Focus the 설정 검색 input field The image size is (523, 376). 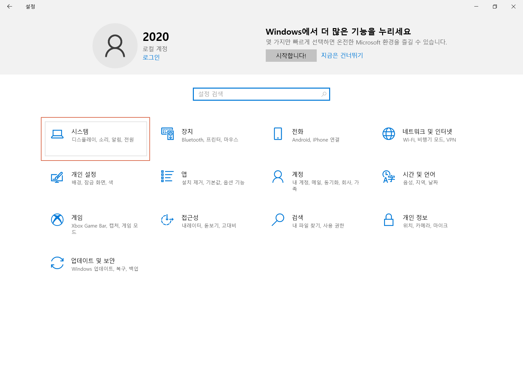pos(261,94)
